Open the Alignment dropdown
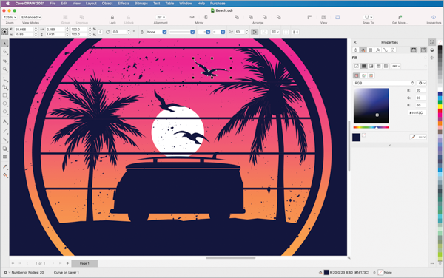Screen dimensions: 444x278 point(161,18)
